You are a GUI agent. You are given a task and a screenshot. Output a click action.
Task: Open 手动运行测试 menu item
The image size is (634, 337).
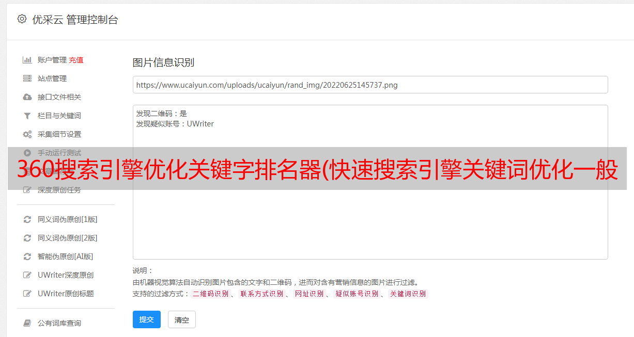59,153
